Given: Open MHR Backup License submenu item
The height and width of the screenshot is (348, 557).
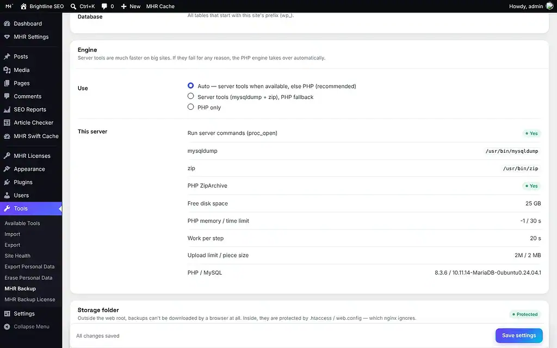Looking at the screenshot, I should tap(30, 300).
